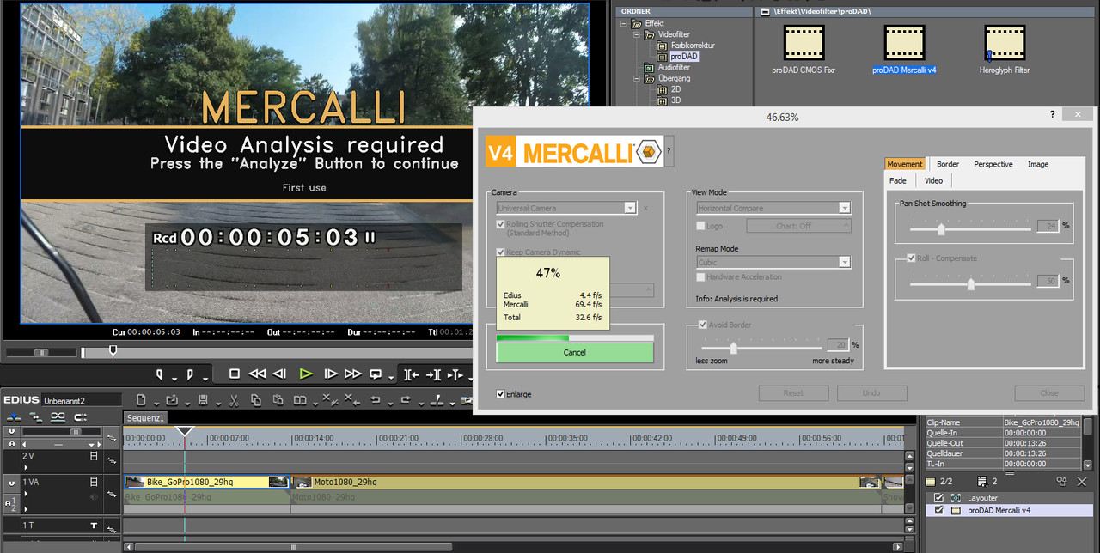Toggle Rolling Shutter Compensation checkbox
This screenshot has width=1100, height=553.
[501, 224]
